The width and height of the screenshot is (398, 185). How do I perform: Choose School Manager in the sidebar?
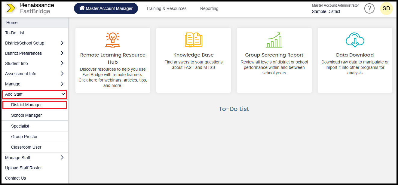coord(26,116)
